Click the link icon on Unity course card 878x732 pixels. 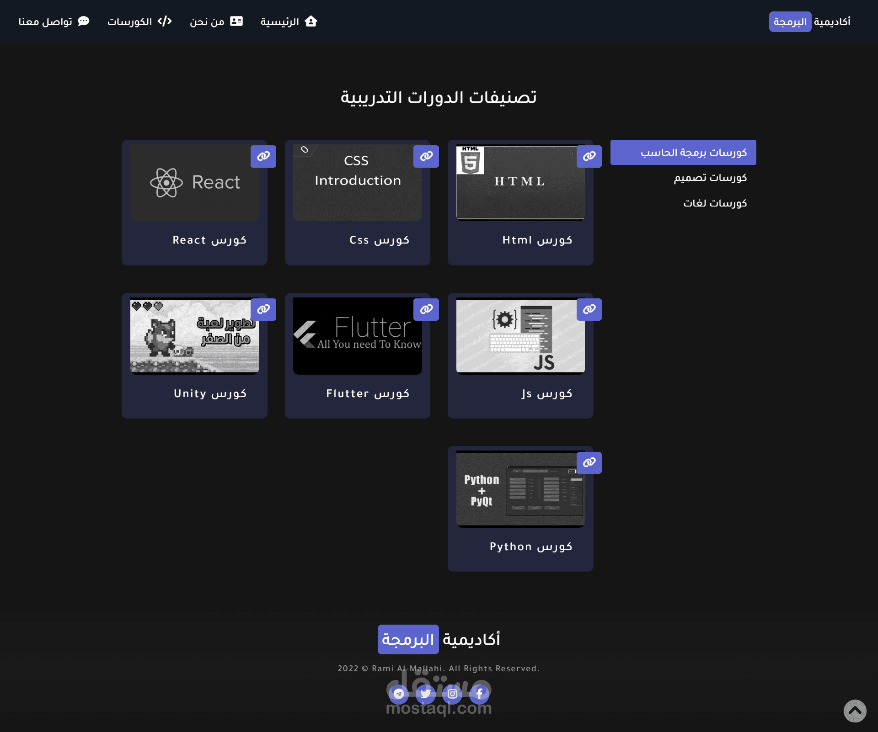tap(263, 309)
